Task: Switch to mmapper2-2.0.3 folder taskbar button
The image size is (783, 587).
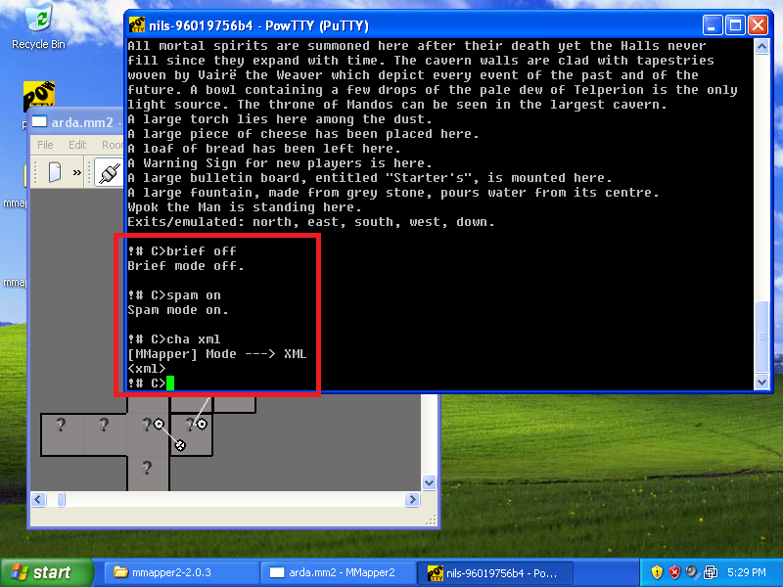Action: coord(182,572)
